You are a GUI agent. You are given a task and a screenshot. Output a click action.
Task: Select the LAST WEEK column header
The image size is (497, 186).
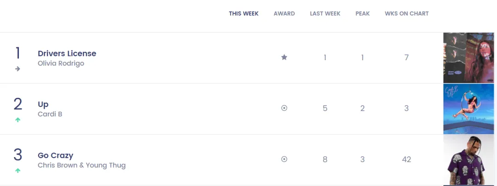pos(325,14)
